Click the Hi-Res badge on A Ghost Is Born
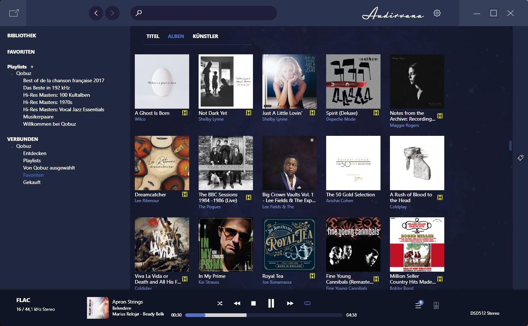 tap(185, 113)
